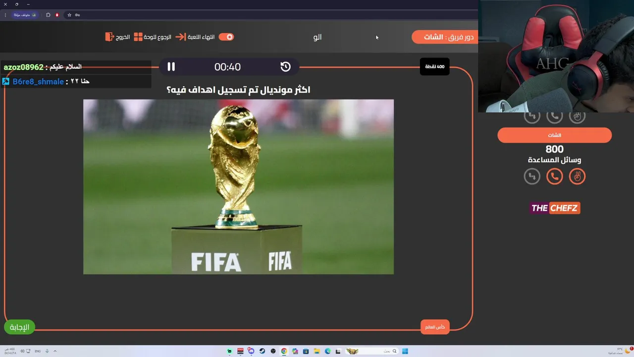Open the Valorant taskbar icon

pos(240,351)
